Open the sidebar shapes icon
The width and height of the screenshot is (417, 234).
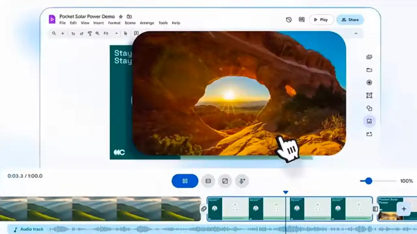tap(369, 109)
